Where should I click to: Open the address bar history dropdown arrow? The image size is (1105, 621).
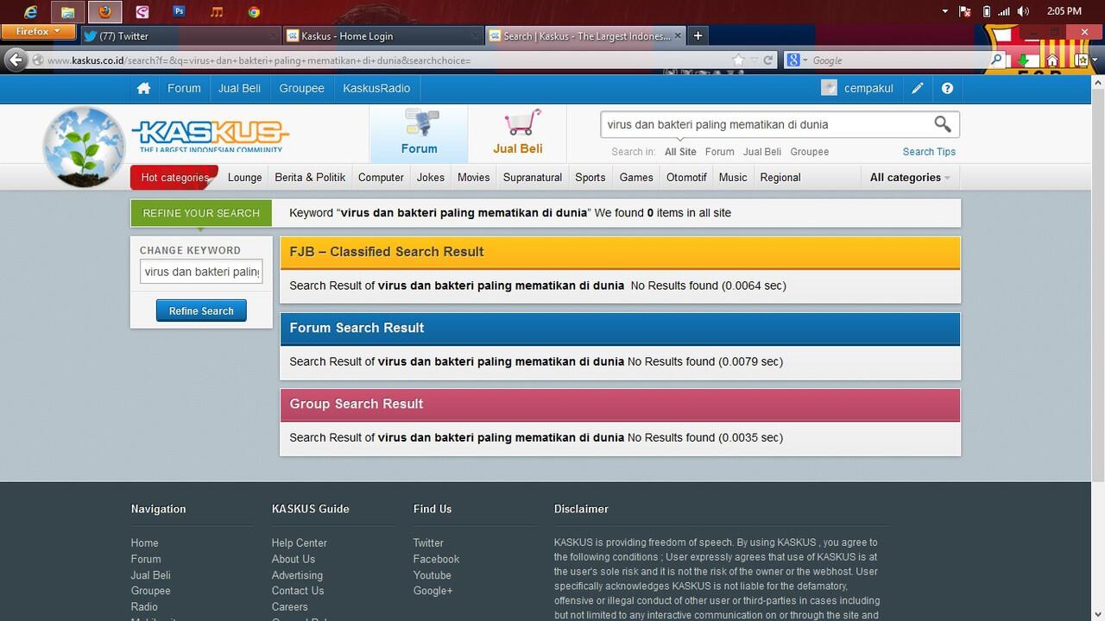755,60
